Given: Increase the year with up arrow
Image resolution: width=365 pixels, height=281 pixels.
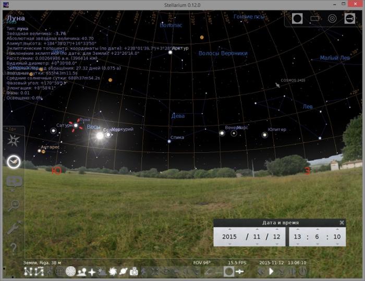Looking at the screenshot, I should pyautogui.click(x=229, y=229).
